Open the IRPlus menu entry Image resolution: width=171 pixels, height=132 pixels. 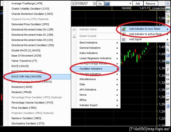[96, 100]
